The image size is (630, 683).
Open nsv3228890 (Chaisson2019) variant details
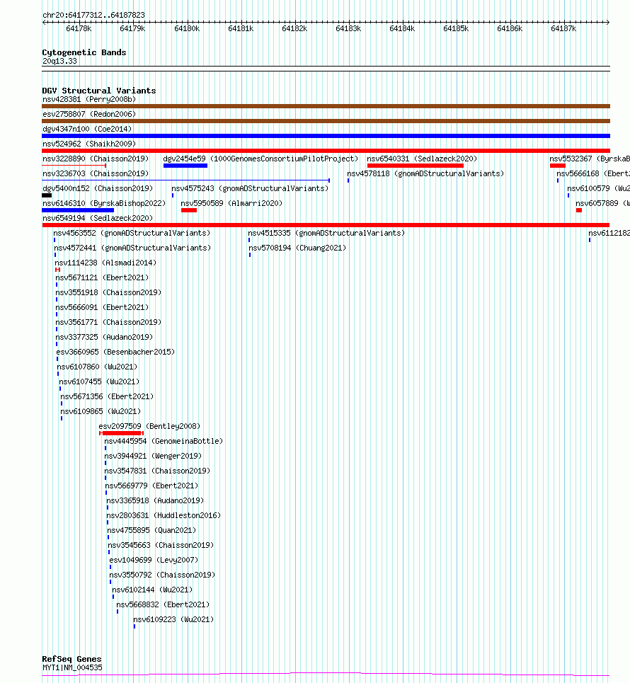(x=96, y=159)
